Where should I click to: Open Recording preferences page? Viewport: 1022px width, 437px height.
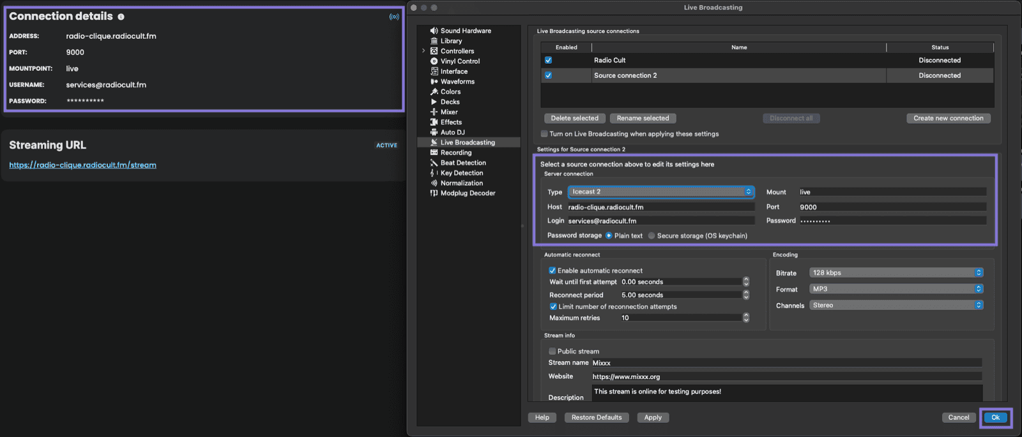coord(456,152)
